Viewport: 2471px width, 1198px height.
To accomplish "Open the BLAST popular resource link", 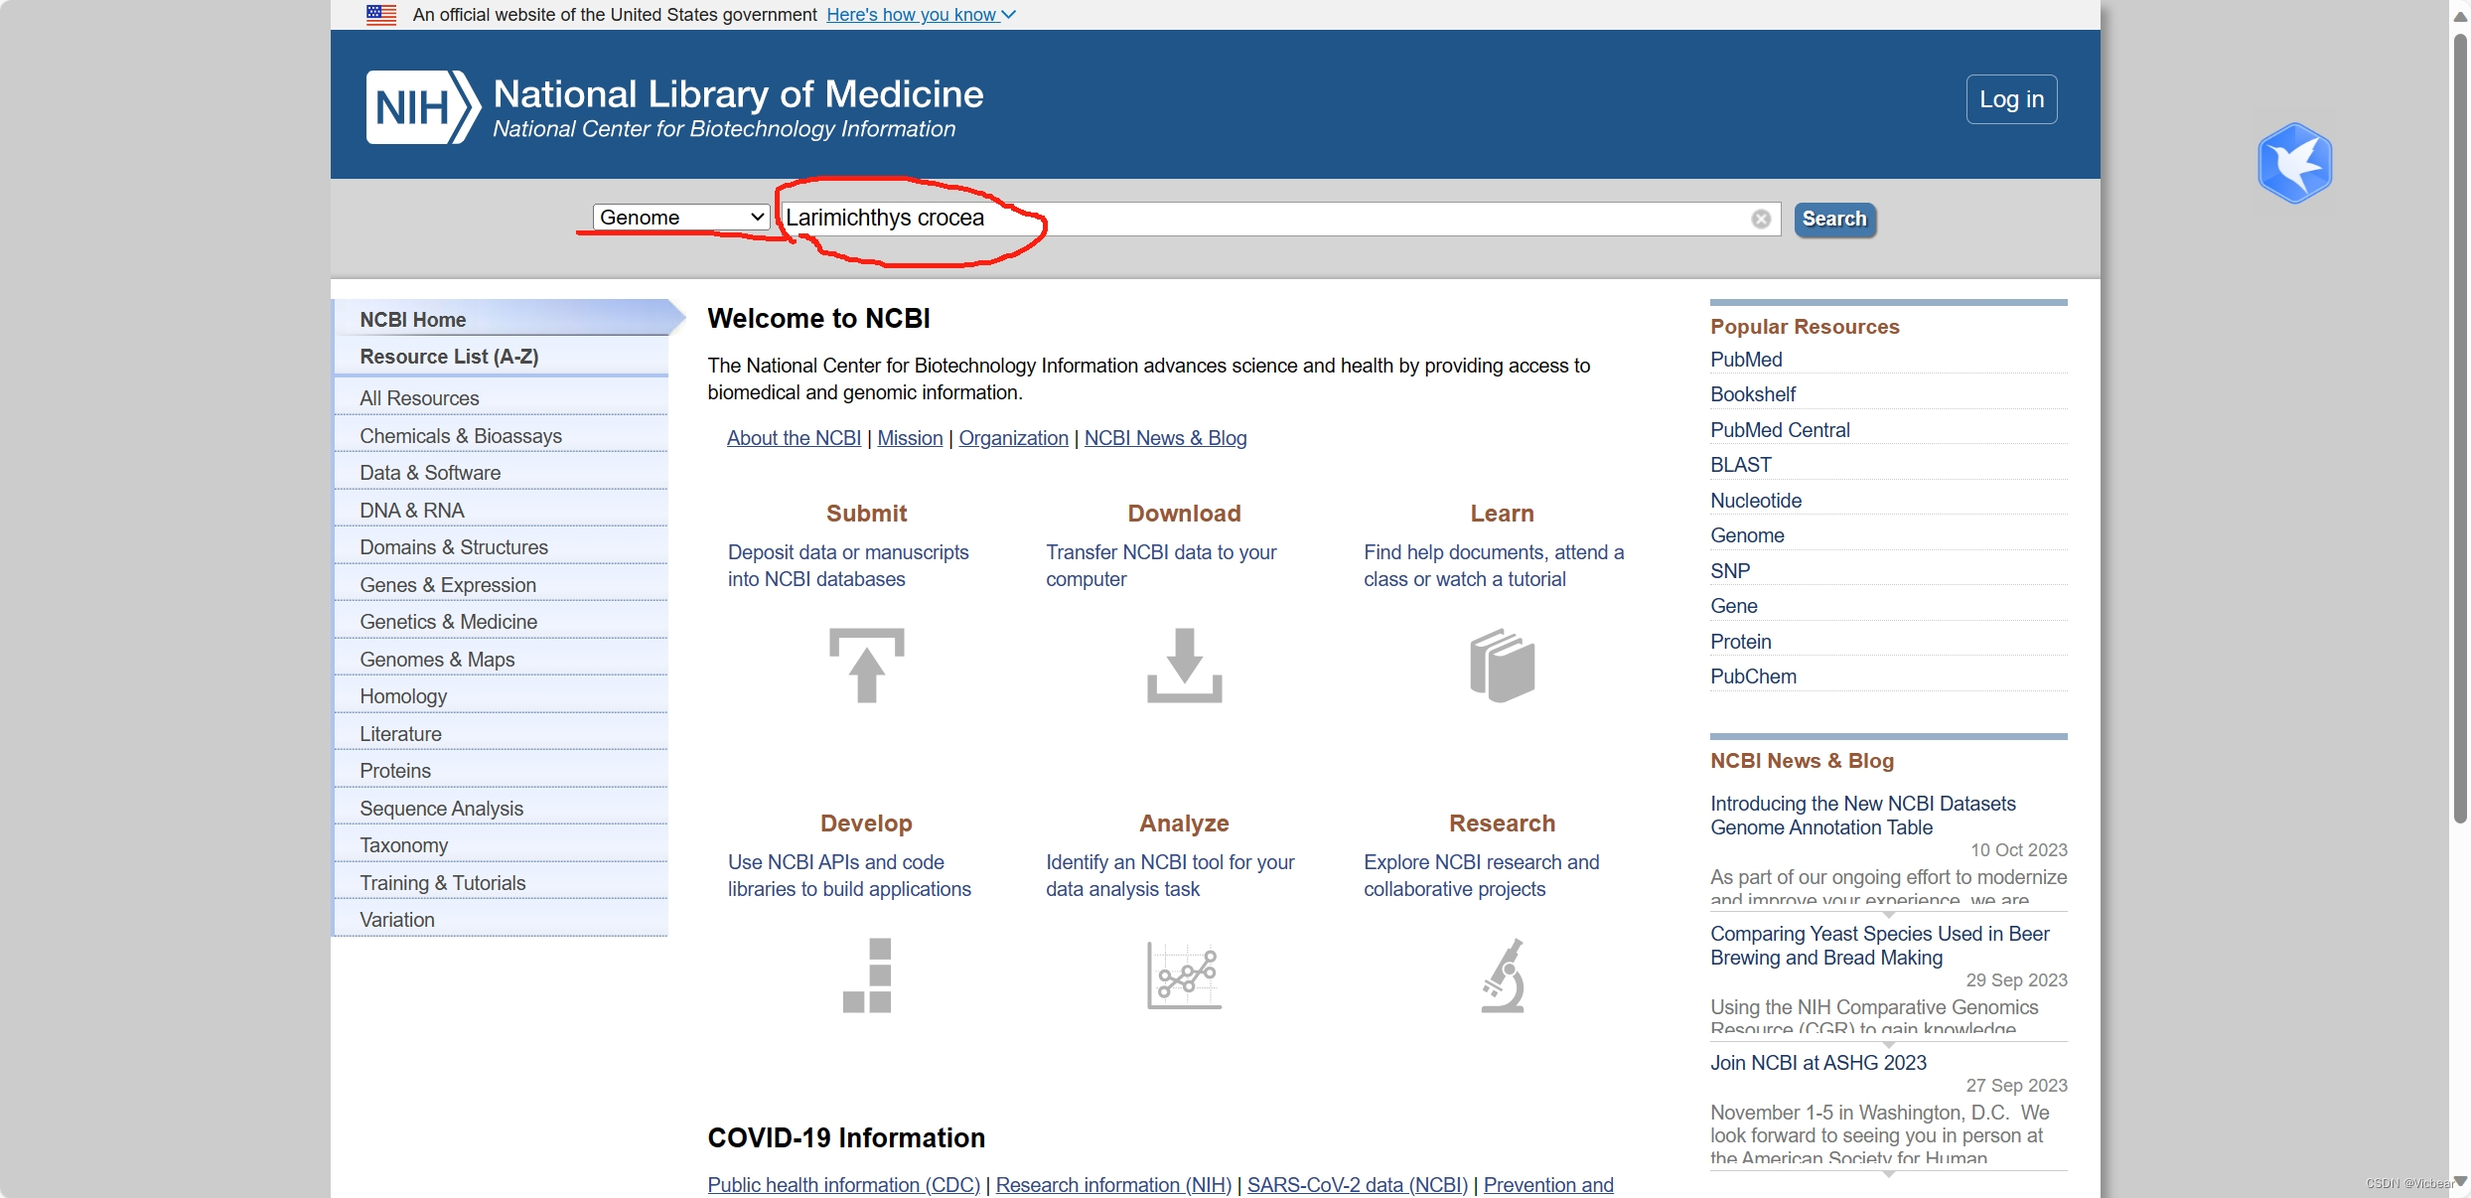I will click(1740, 465).
